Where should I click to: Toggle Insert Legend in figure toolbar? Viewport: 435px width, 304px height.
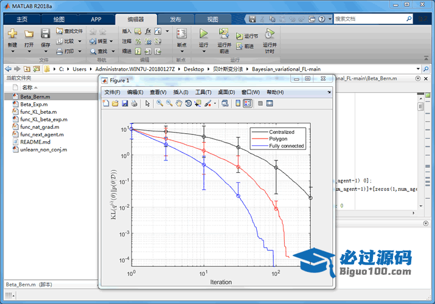[x=248, y=103]
